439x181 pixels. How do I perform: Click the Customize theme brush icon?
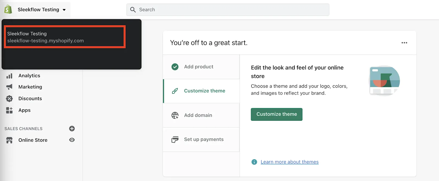pos(175,91)
